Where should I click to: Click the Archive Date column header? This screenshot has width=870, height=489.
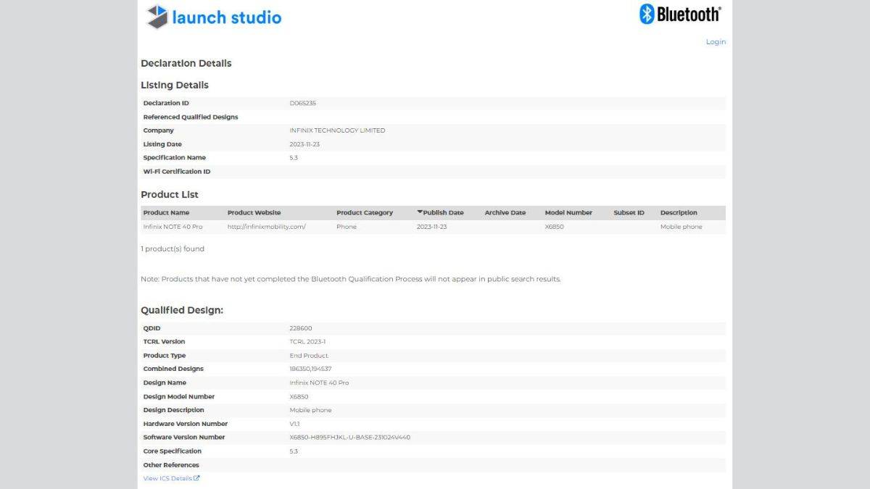505,213
